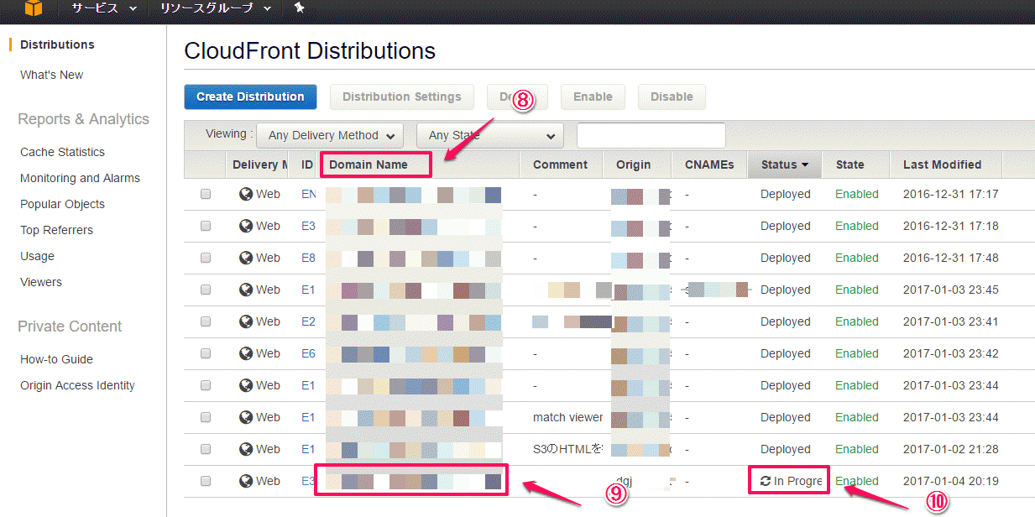This screenshot has height=517, width=1035.
Task: Select checkbox of distribution E8 row
Action: coord(206,258)
